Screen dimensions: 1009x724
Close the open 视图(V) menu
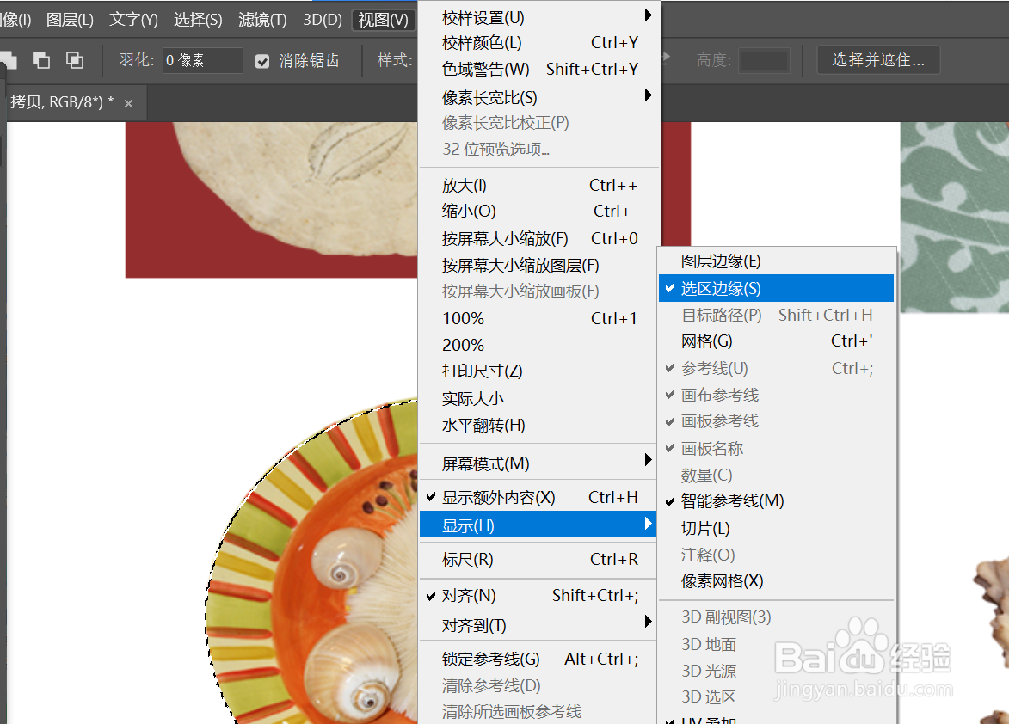pyautogui.click(x=384, y=20)
